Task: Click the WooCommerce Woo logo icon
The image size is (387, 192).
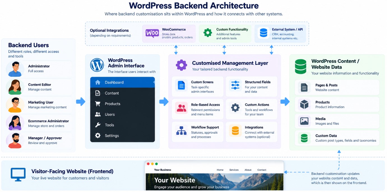Action: click(152, 33)
